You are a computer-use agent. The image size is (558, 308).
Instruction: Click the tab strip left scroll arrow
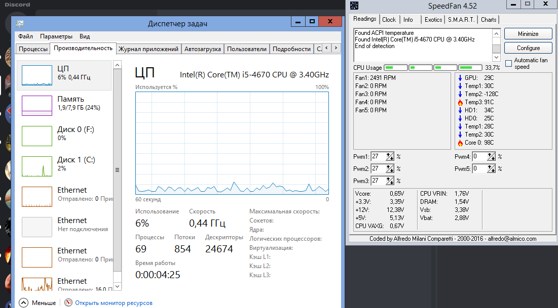327,48
